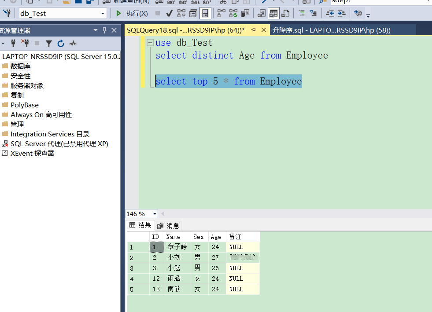
Task: Click the Object Explorer Stop icon
Action: pos(37,43)
